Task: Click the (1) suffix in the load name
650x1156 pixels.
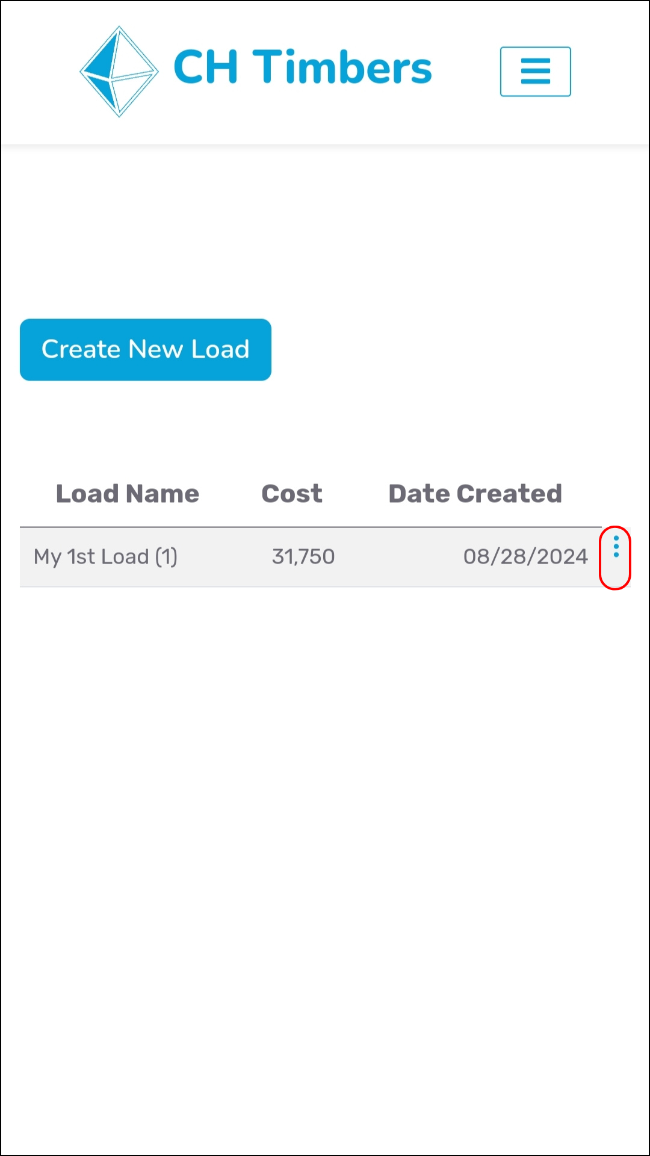Action: point(166,557)
